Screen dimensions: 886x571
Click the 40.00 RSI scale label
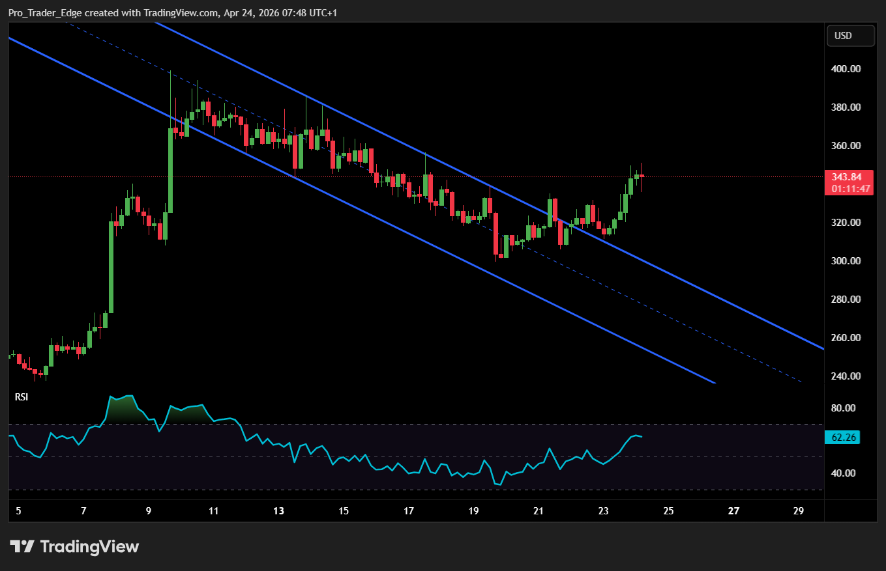point(845,473)
